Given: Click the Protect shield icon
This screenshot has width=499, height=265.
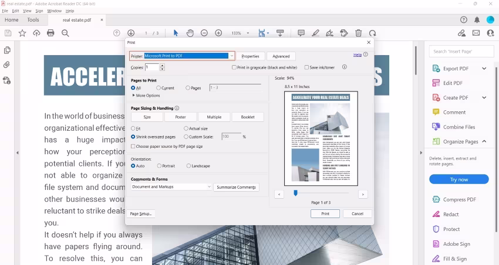Looking at the screenshot, I should pos(436,229).
